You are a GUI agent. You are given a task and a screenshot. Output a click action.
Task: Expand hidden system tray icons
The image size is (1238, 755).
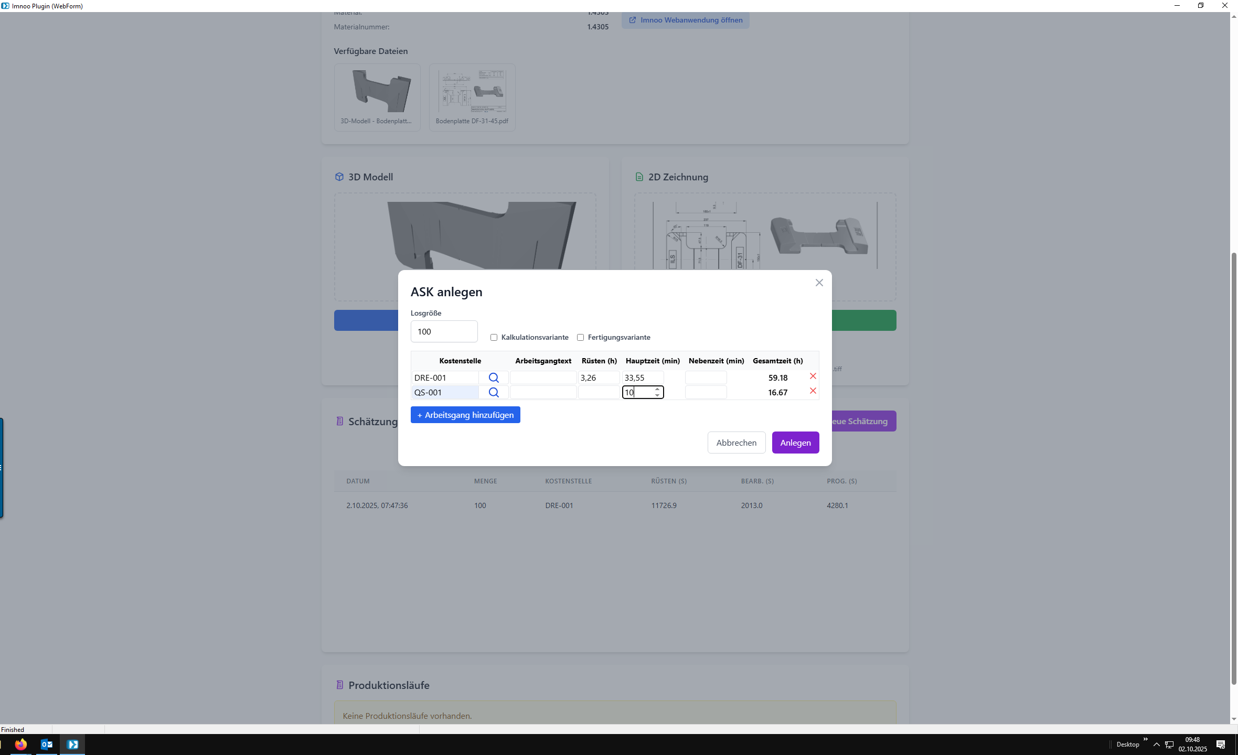(x=1156, y=745)
